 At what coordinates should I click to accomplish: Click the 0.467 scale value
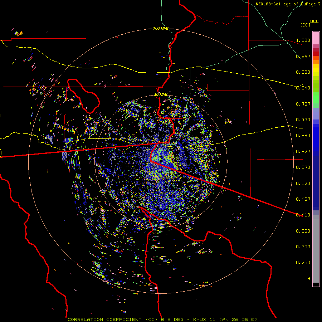[303, 199]
